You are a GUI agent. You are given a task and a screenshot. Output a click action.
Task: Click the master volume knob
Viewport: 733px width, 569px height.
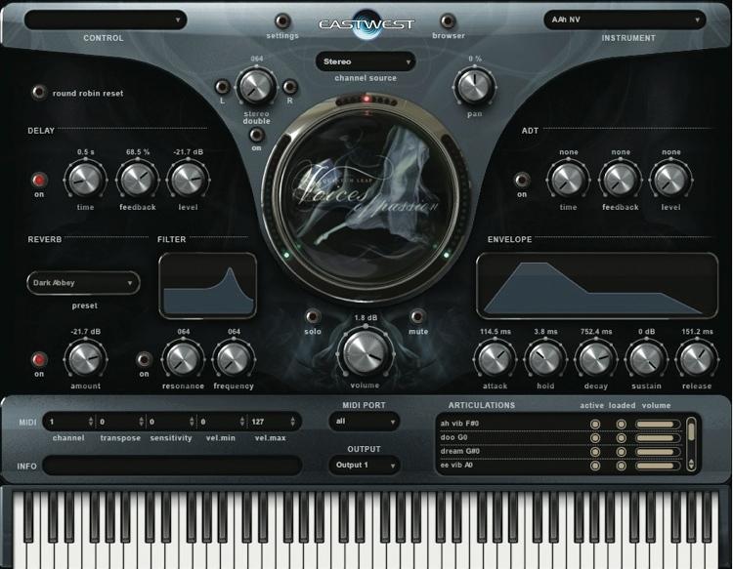tap(366, 352)
